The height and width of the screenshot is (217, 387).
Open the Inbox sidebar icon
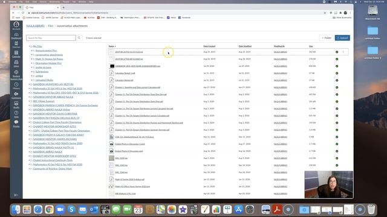16,64
